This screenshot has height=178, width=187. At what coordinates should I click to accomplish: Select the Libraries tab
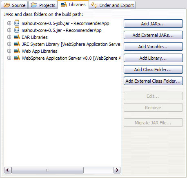pos(73,5)
